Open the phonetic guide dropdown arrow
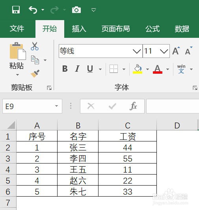The width and height of the screenshot is (199, 210). coord(191,69)
